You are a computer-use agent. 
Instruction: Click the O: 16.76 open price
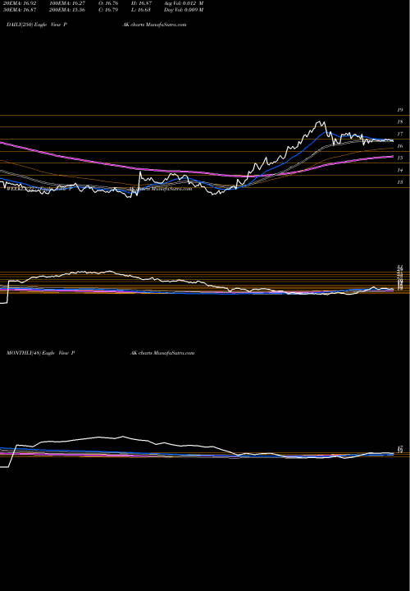click(x=108, y=3)
